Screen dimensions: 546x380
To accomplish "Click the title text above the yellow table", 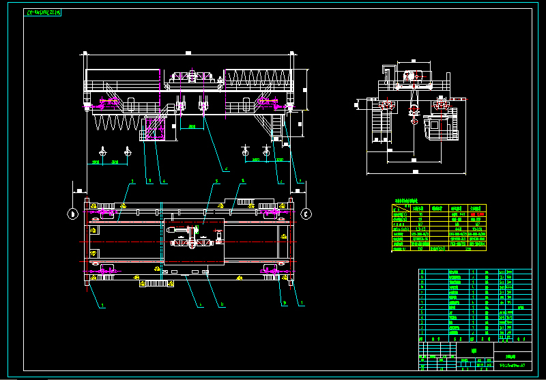I will [x=407, y=201].
